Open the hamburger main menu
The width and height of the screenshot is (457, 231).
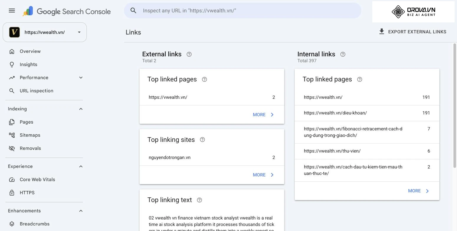12,11
